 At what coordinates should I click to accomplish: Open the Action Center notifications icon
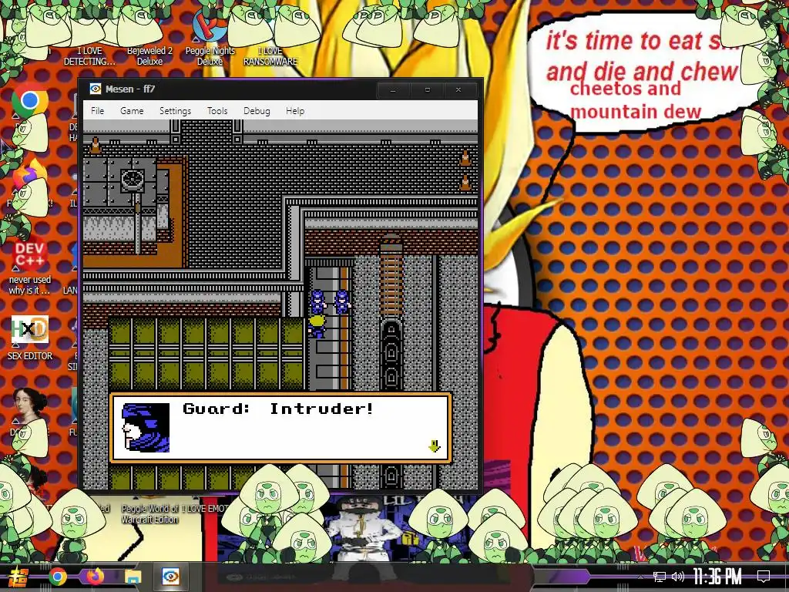pyautogui.click(x=764, y=577)
